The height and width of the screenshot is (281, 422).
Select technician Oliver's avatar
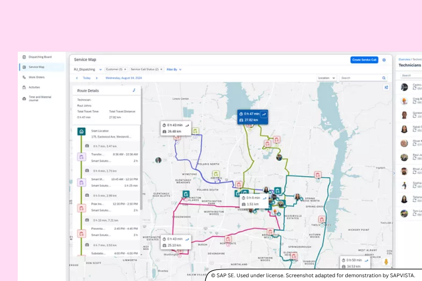tap(404, 143)
